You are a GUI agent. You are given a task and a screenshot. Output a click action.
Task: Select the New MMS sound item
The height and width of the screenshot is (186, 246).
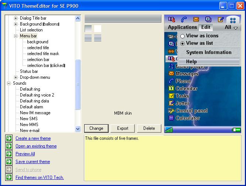29,125
